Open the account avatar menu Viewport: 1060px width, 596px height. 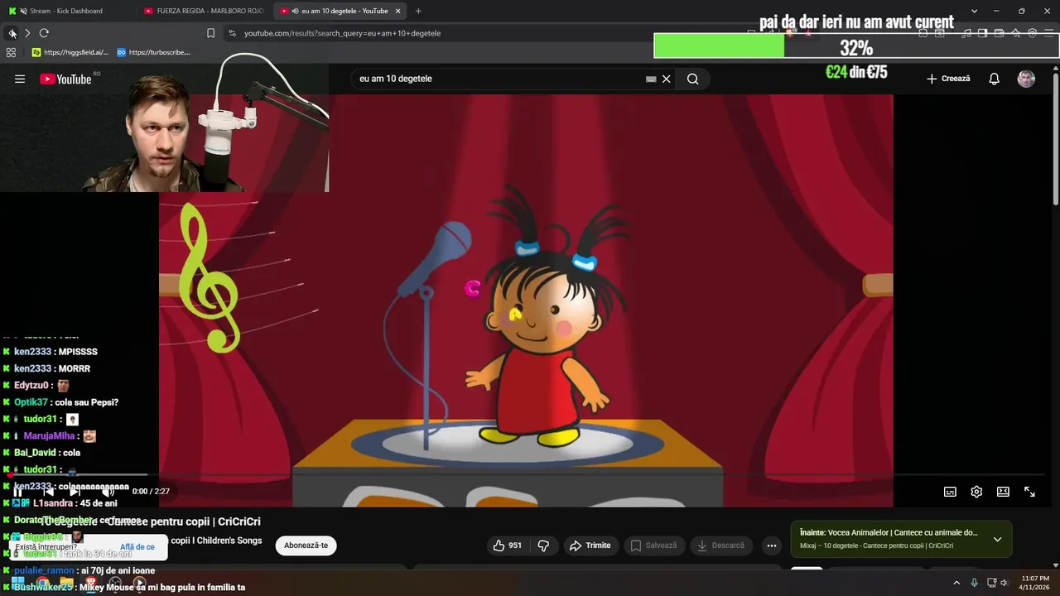[1026, 79]
